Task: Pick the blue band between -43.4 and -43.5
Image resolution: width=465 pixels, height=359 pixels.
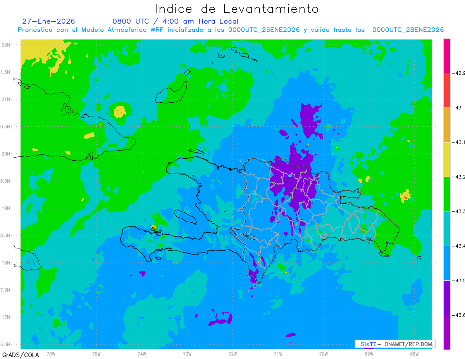Action: point(447,263)
